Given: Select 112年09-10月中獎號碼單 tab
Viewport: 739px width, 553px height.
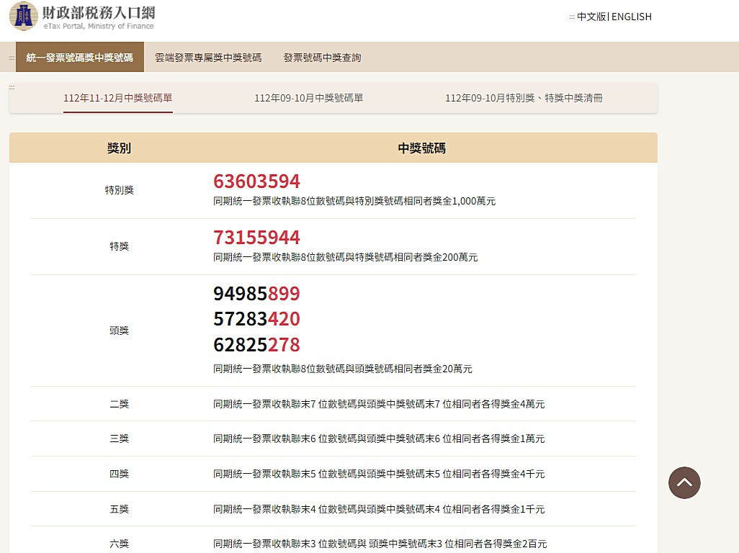Looking at the screenshot, I should click(309, 98).
